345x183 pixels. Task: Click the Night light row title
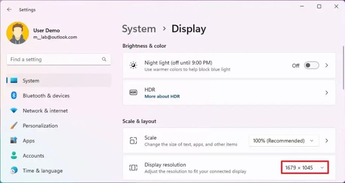[178, 63]
